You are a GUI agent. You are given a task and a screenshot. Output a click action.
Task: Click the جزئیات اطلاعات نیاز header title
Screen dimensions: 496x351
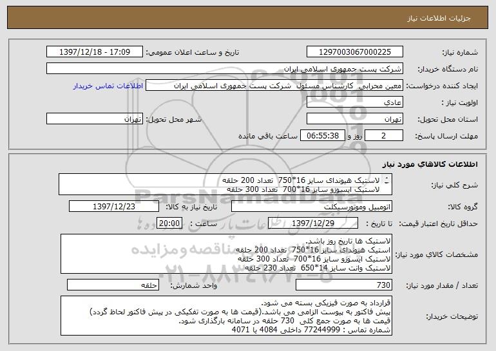(439, 18)
